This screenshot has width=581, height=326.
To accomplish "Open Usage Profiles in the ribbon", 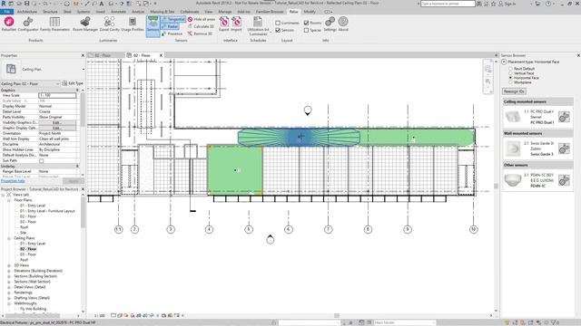I will 133,24.
